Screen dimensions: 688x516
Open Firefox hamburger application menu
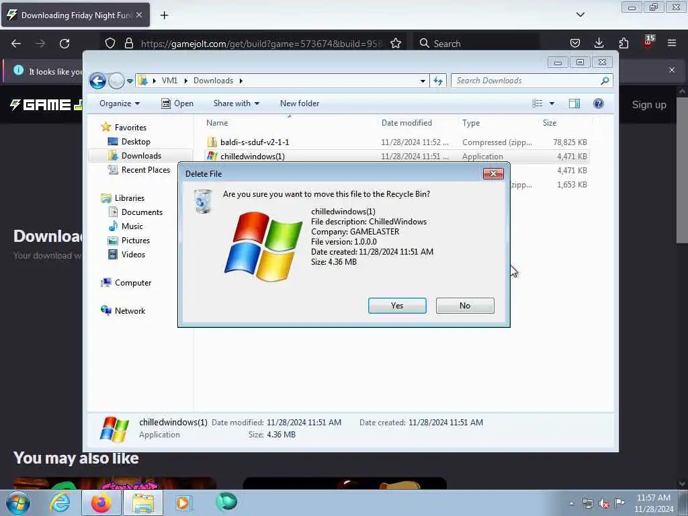pyautogui.click(x=671, y=43)
